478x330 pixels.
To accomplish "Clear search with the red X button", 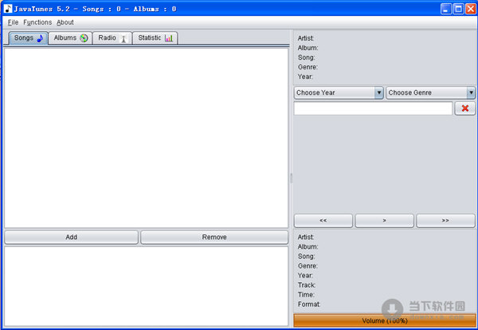I will click(465, 108).
